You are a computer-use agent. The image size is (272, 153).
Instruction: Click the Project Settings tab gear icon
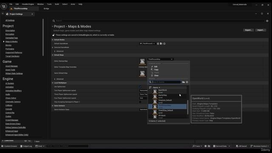pyautogui.click(x=7, y=14)
